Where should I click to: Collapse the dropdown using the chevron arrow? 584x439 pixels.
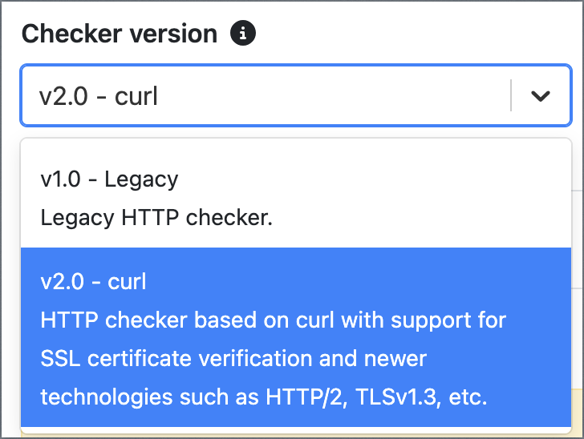pyautogui.click(x=541, y=96)
